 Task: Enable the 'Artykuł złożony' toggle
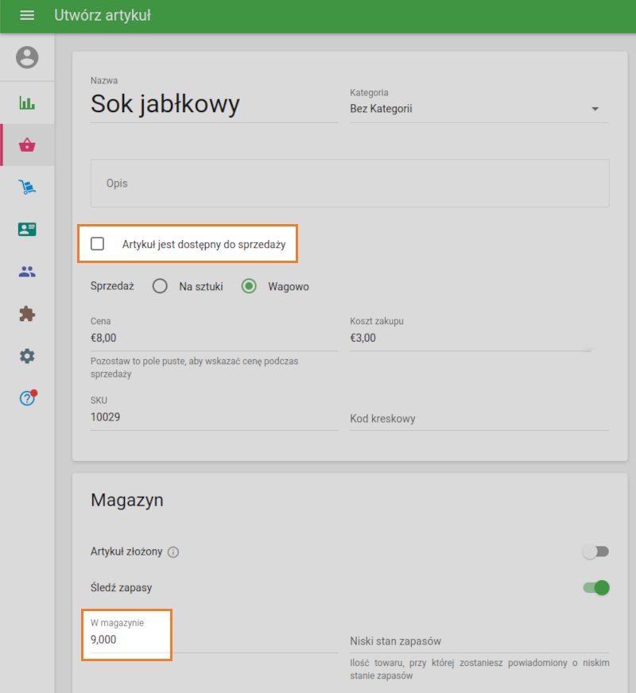point(595,552)
